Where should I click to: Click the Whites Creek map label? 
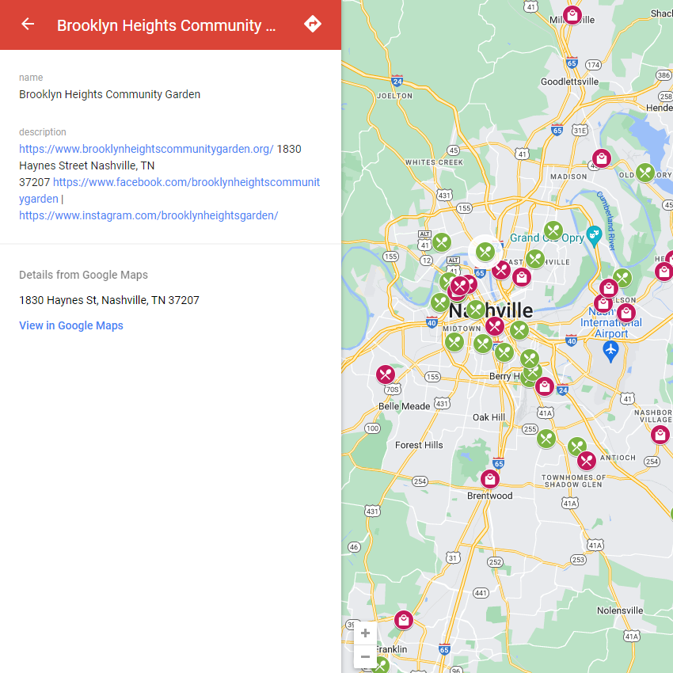(435, 162)
